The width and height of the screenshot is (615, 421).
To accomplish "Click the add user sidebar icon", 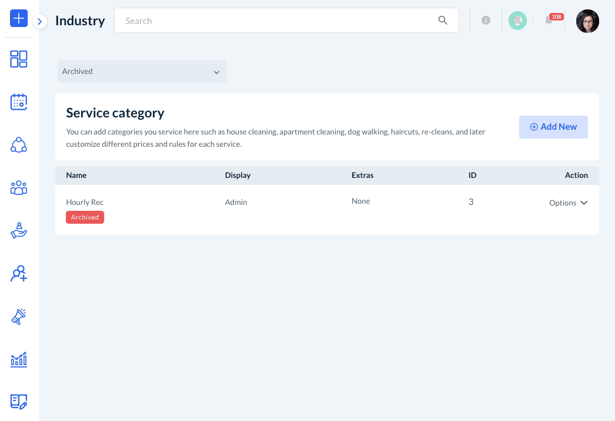I will click(x=19, y=274).
